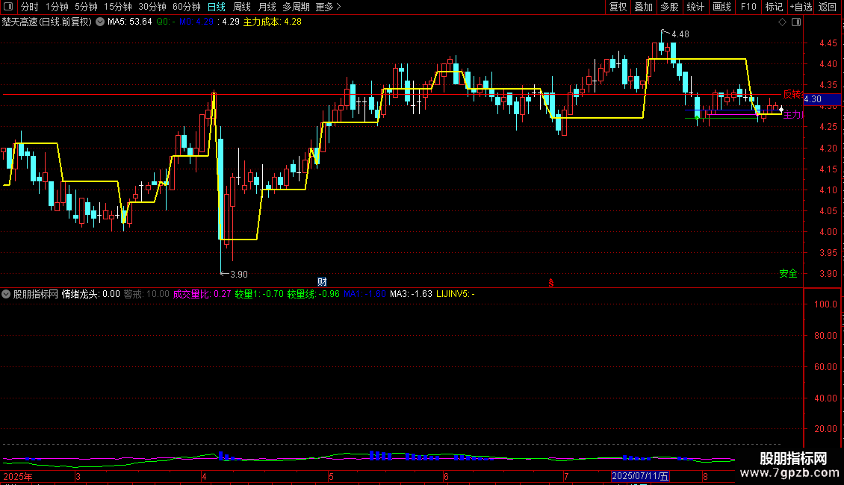Click month 6 on the time axis

pyautogui.click(x=446, y=476)
